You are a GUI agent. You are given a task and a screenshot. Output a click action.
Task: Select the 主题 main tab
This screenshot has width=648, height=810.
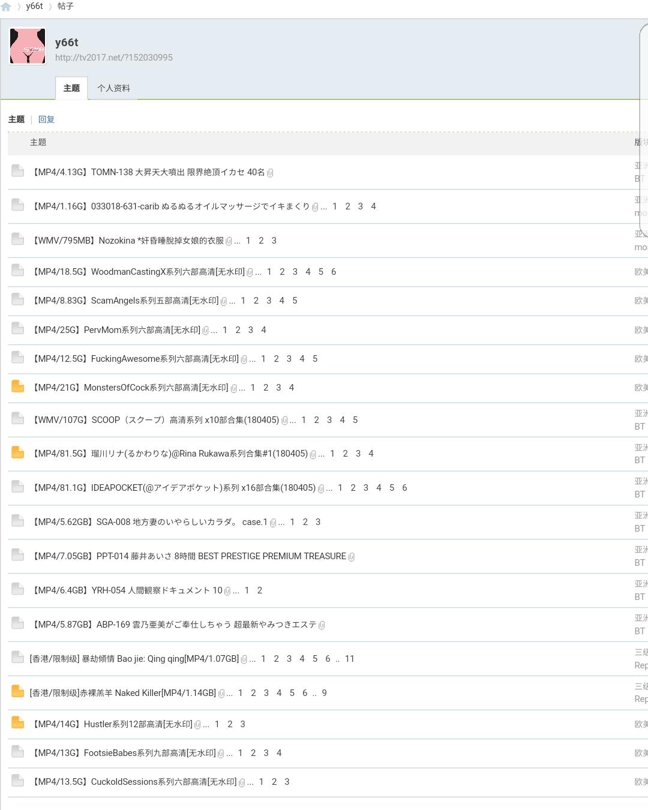pos(71,88)
